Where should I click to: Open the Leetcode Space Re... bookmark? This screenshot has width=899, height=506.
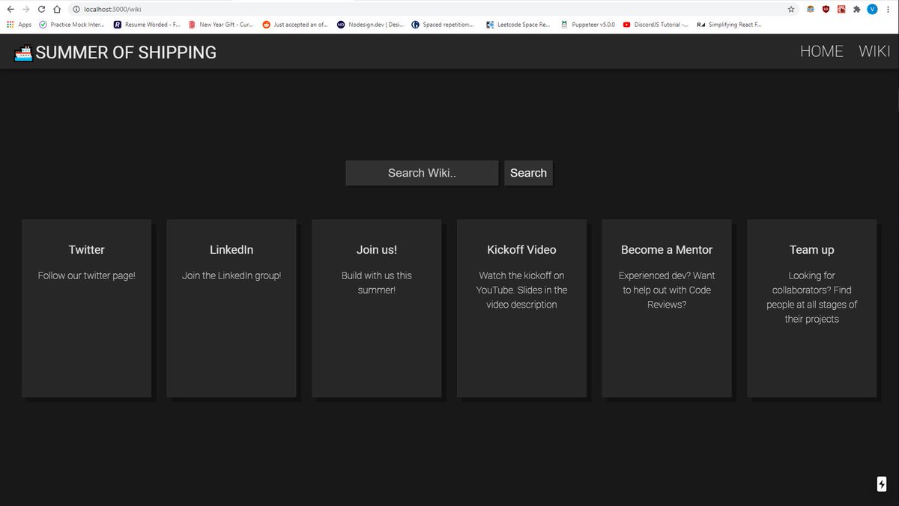pos(518,24)
